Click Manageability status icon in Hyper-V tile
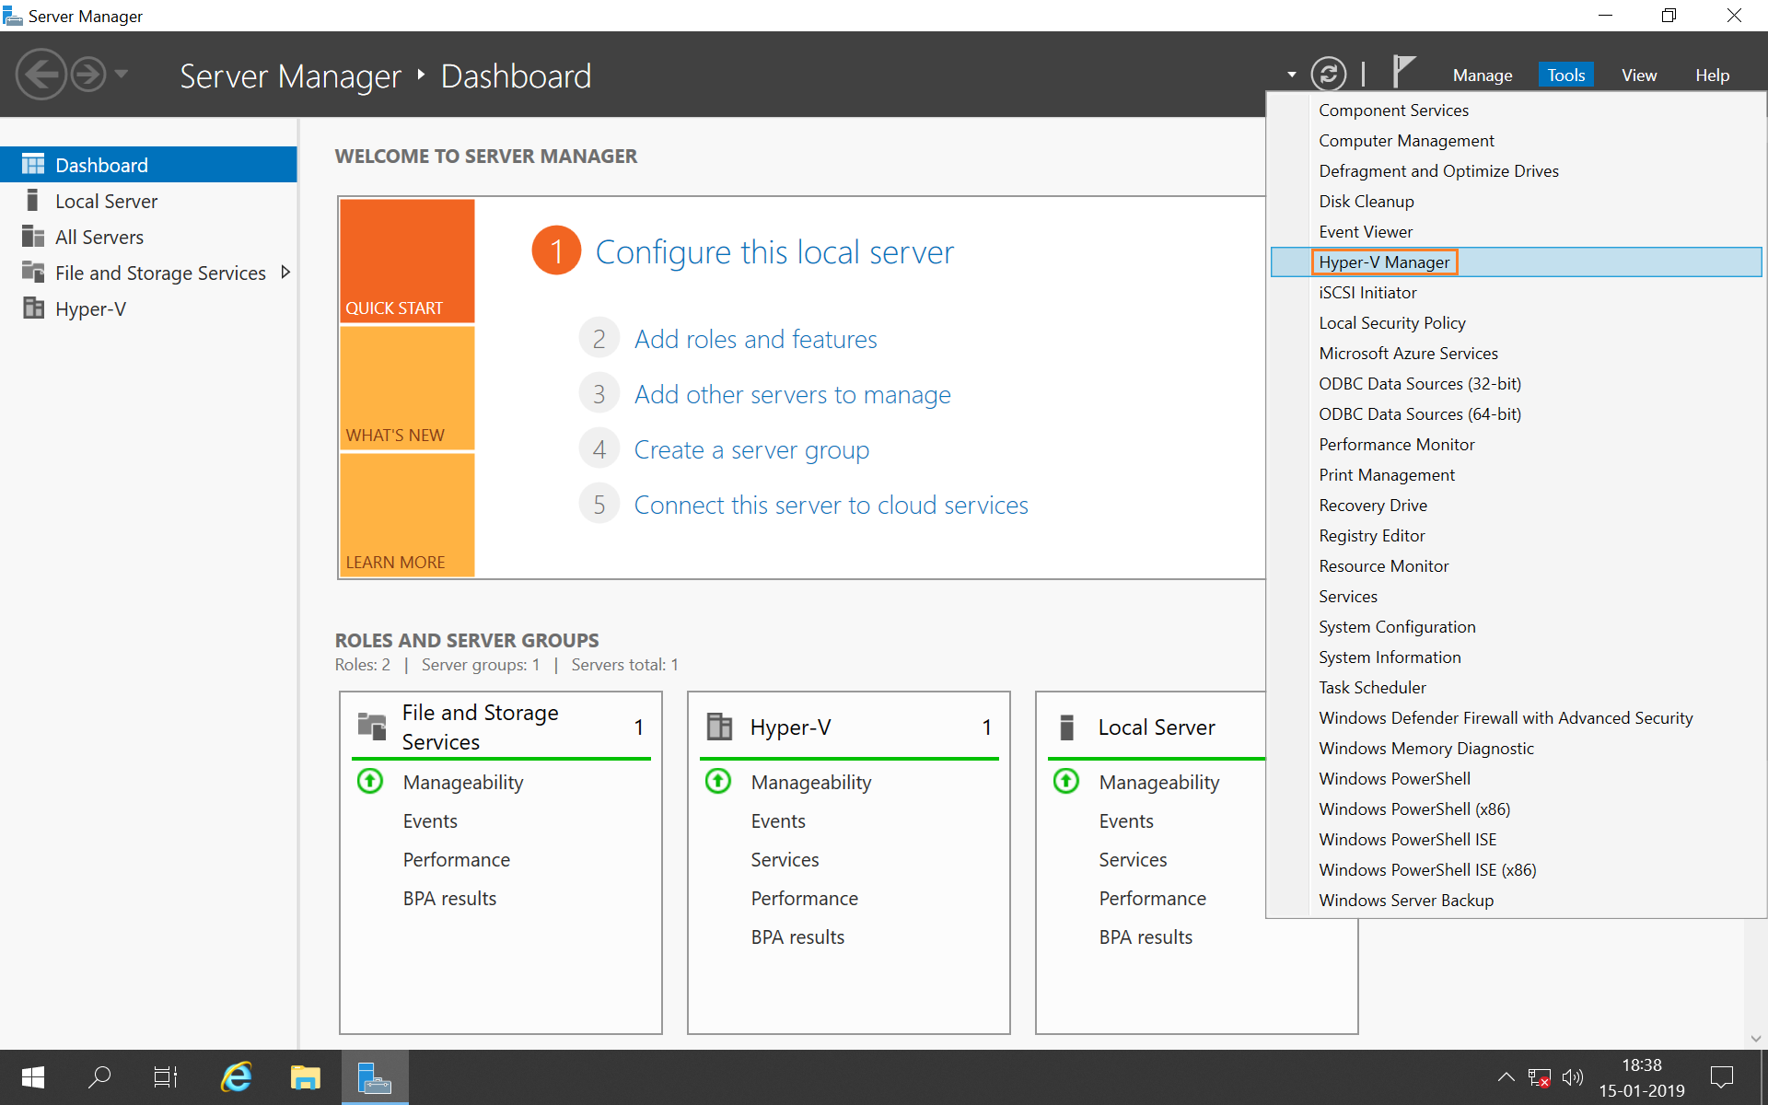The width and height of the screenshot is (1768, 1105). tap(718, 781)
